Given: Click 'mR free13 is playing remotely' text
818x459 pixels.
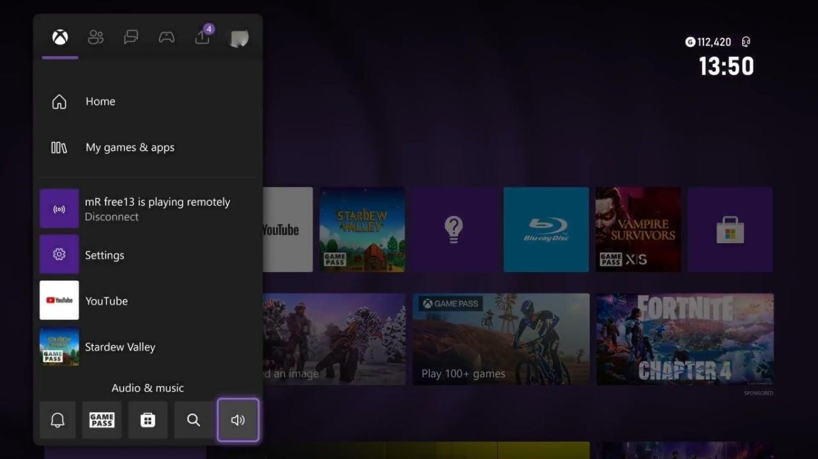Looking at the screenshot, I should [x=157, y=202].
